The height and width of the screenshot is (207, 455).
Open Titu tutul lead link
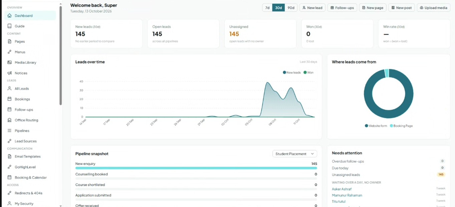(338, 201)
